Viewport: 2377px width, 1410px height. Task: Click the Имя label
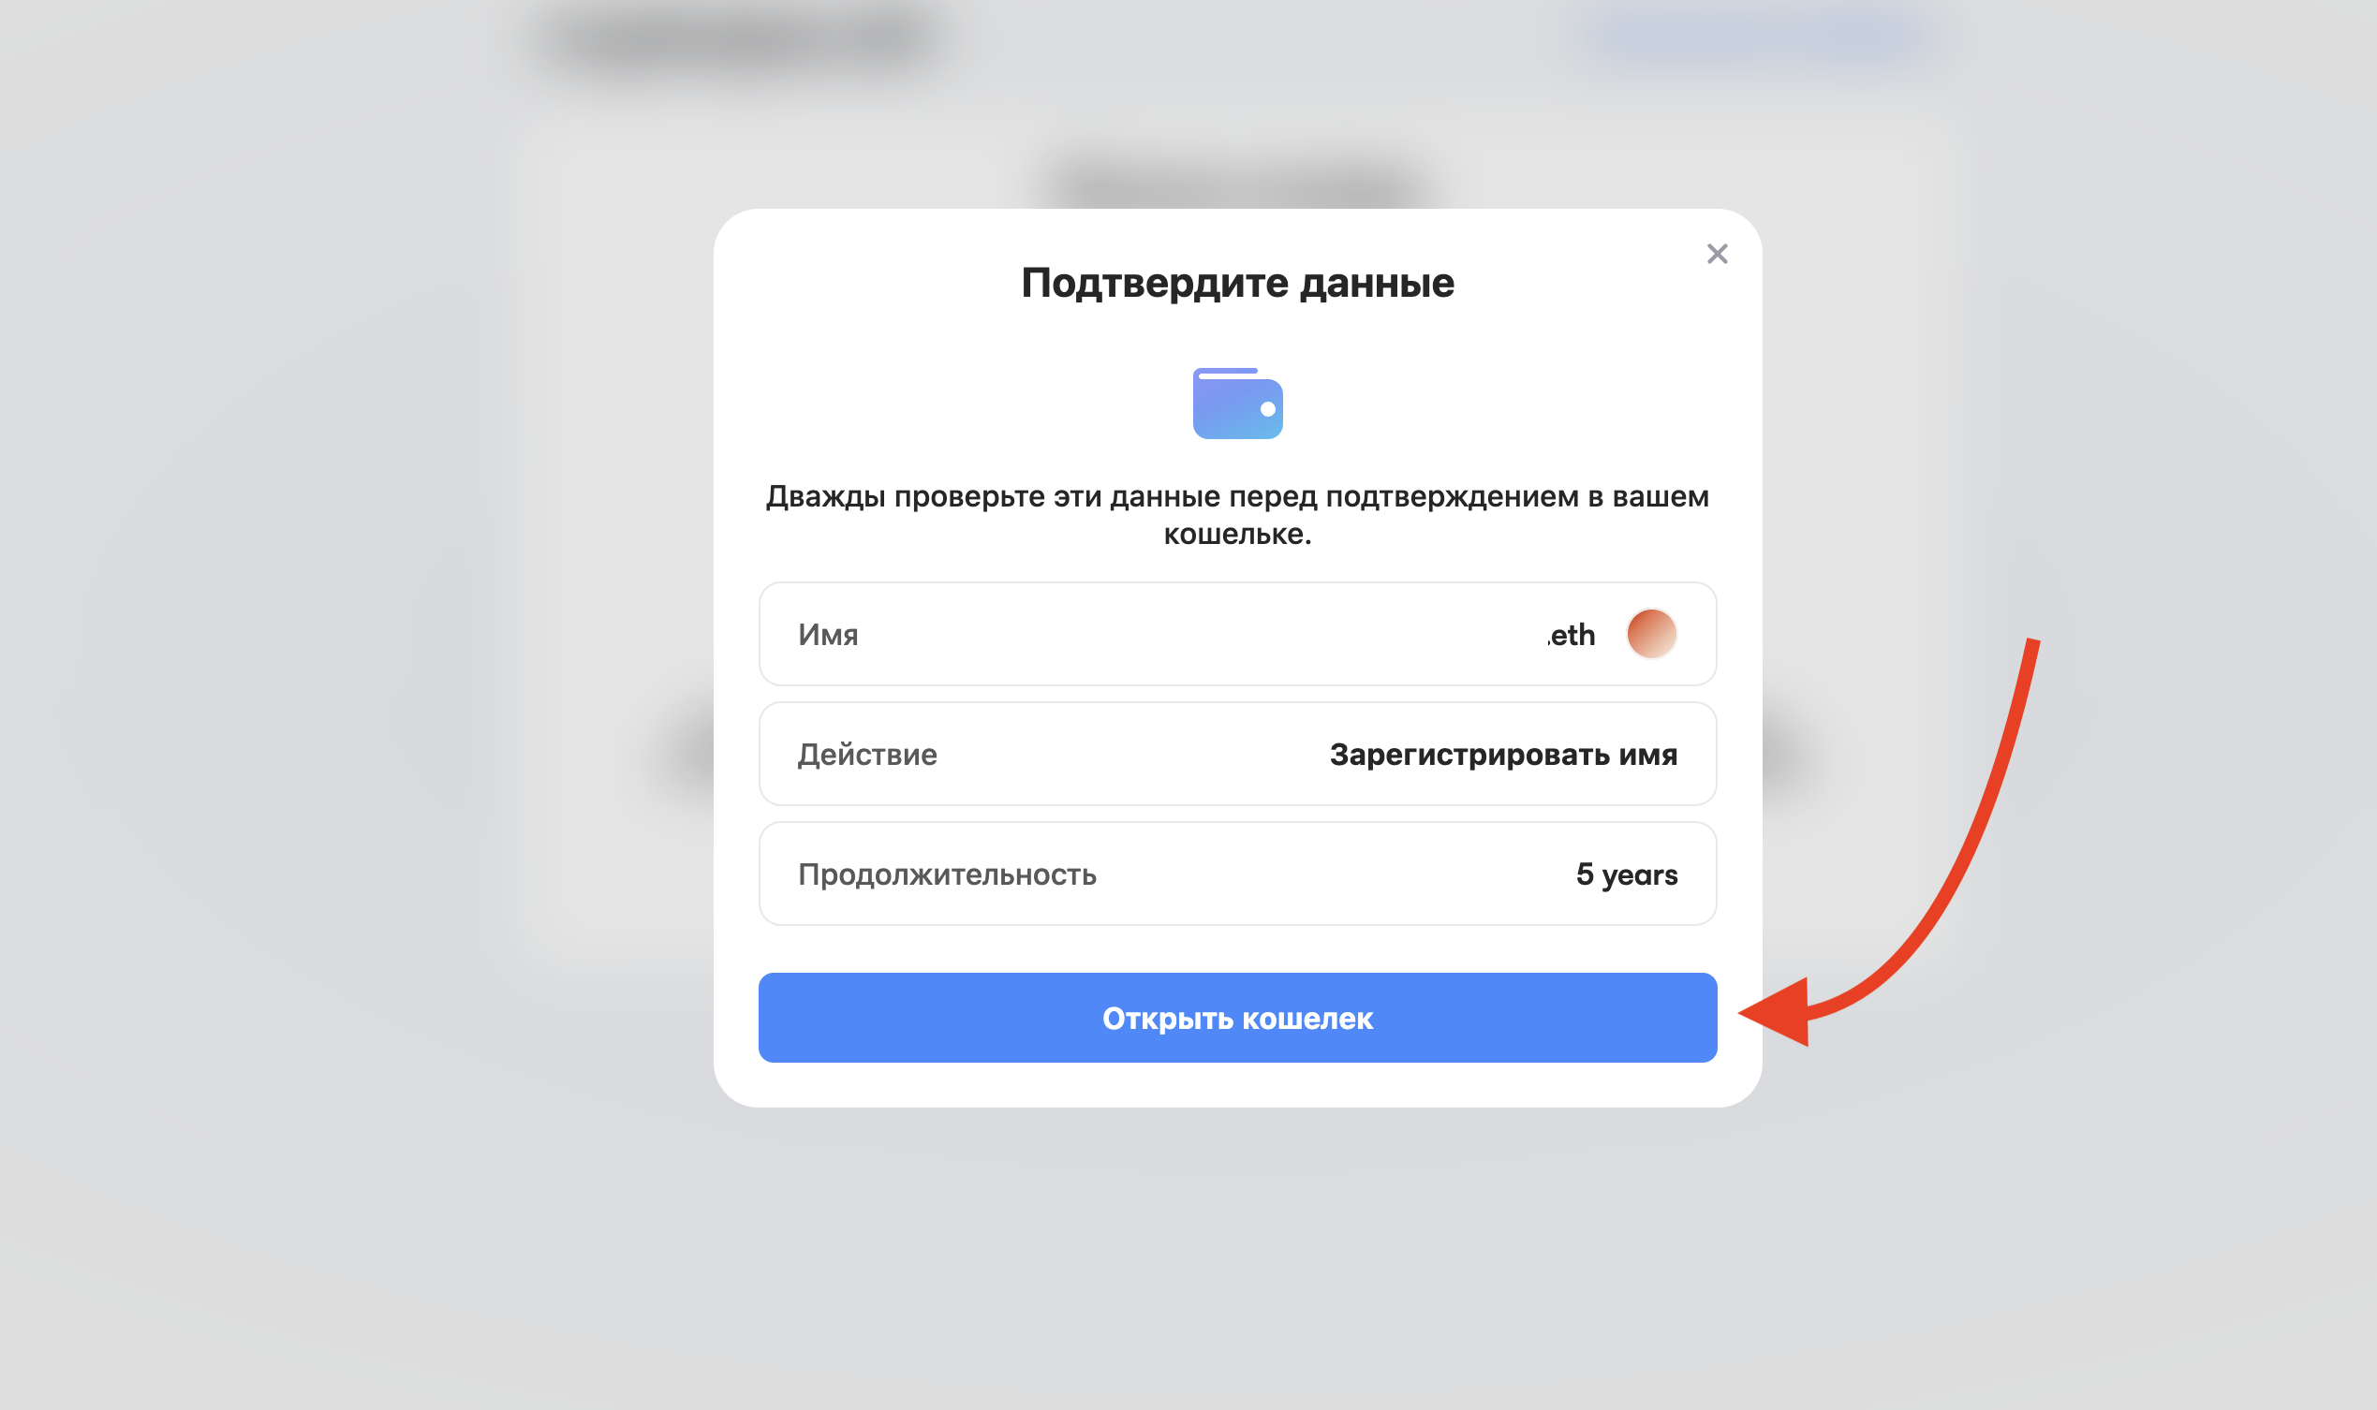(x=828, y=635)
